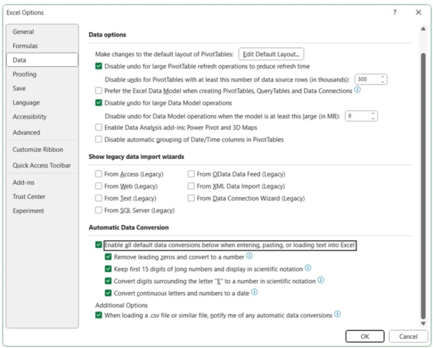Check From Web (Legacy) wizard
The image size is (433, 348).
point(99,186)
